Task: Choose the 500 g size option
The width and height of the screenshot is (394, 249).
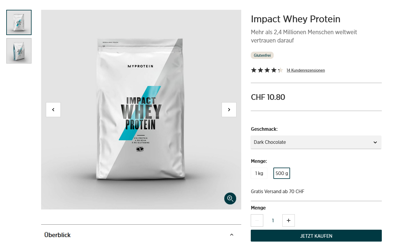Action: point(282,173)
